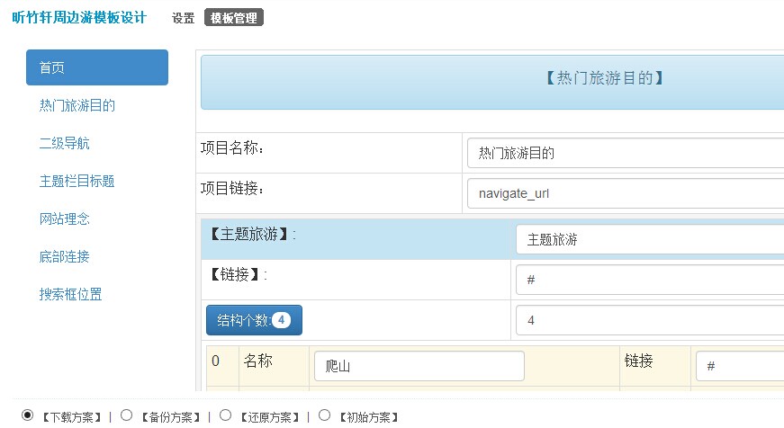Select the 下载方案 radio button
Viewport: 784px width, 428px height.
pyautogui.click(x=28, y=415)
